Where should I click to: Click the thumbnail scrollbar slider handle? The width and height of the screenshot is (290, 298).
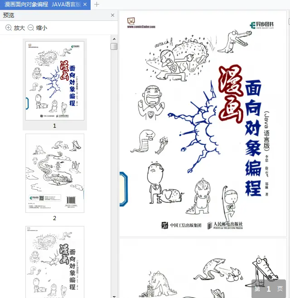click(114, 46)
